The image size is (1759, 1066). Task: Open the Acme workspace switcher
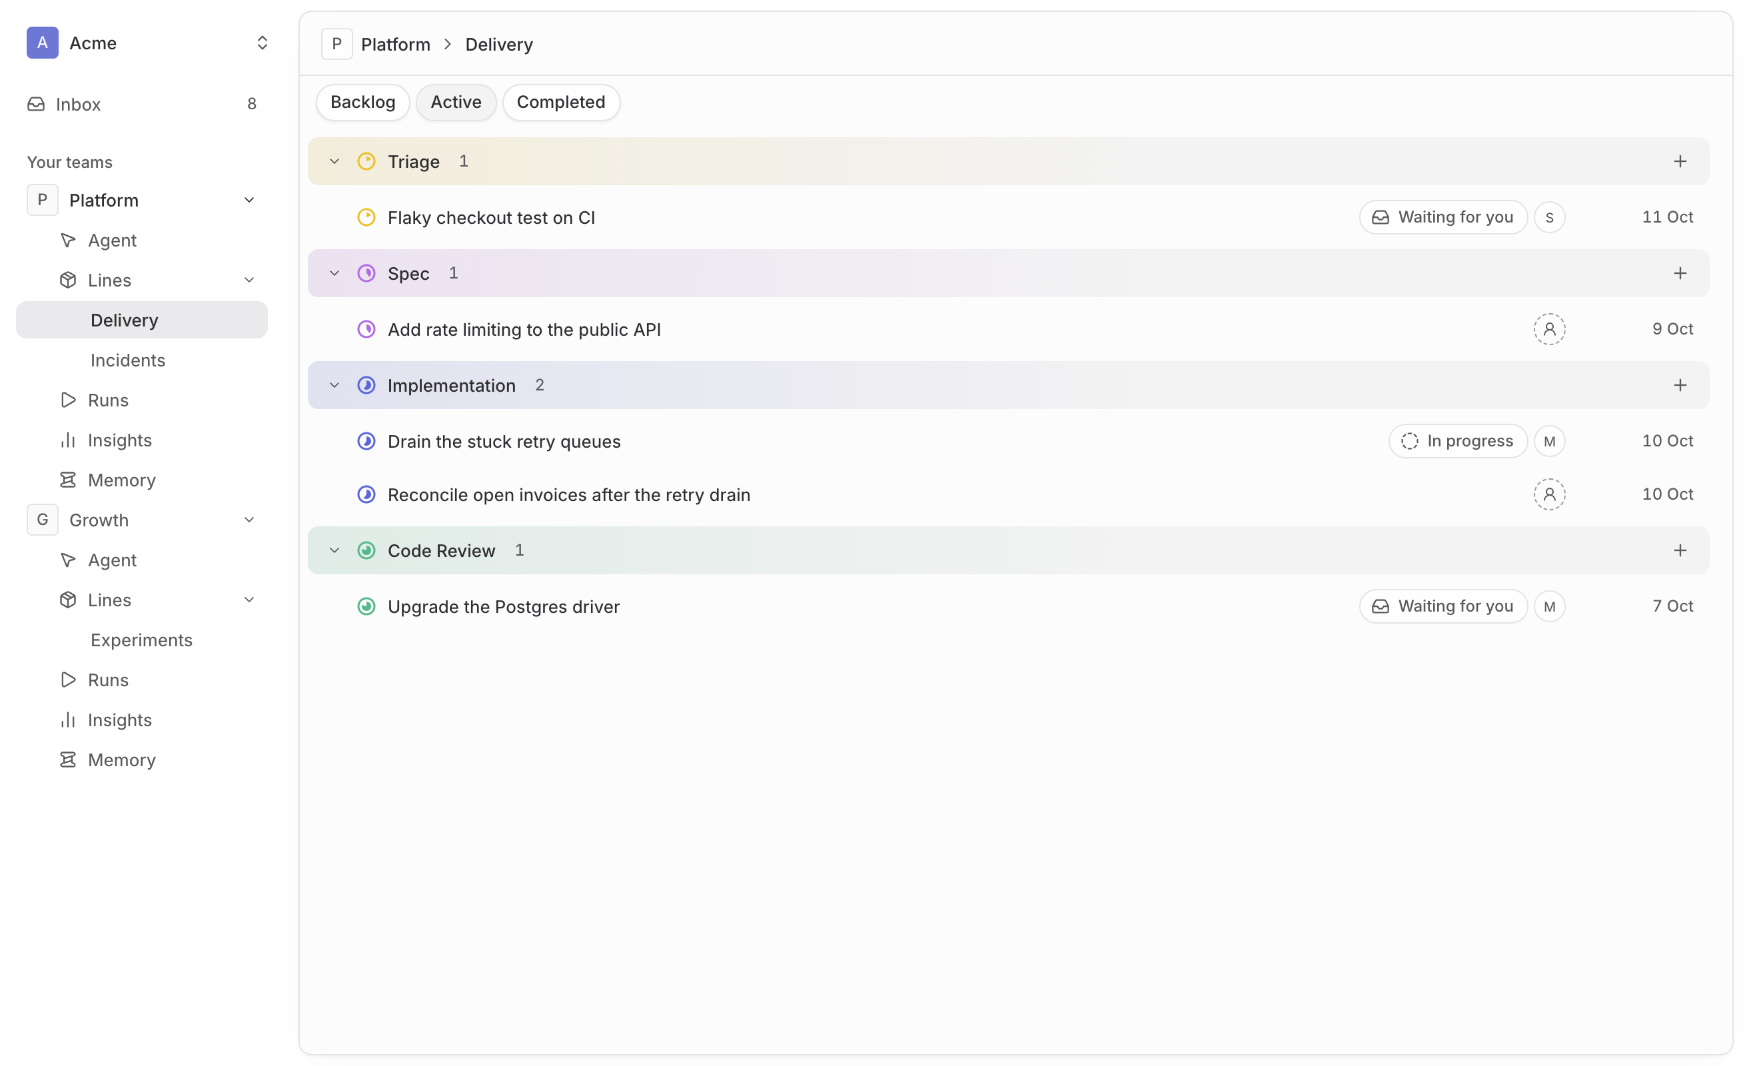pos(148,43)
